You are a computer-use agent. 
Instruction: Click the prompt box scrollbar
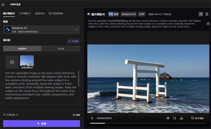[x=78, y=79]
